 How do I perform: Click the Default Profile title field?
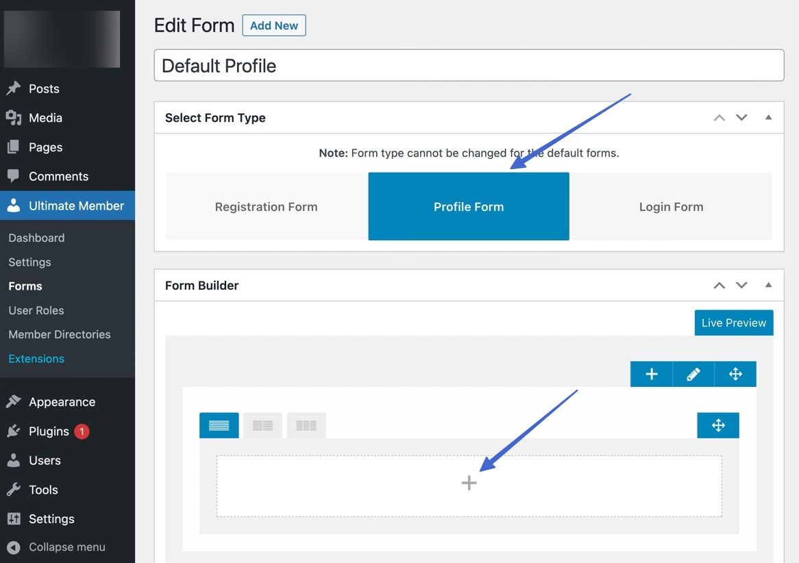(x=469, y=65)
